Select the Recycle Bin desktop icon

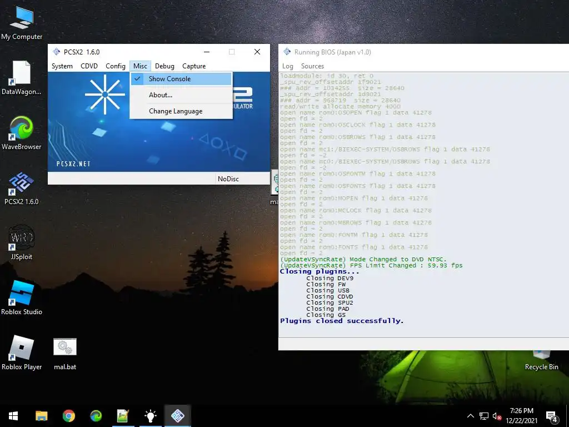[541, 360]
